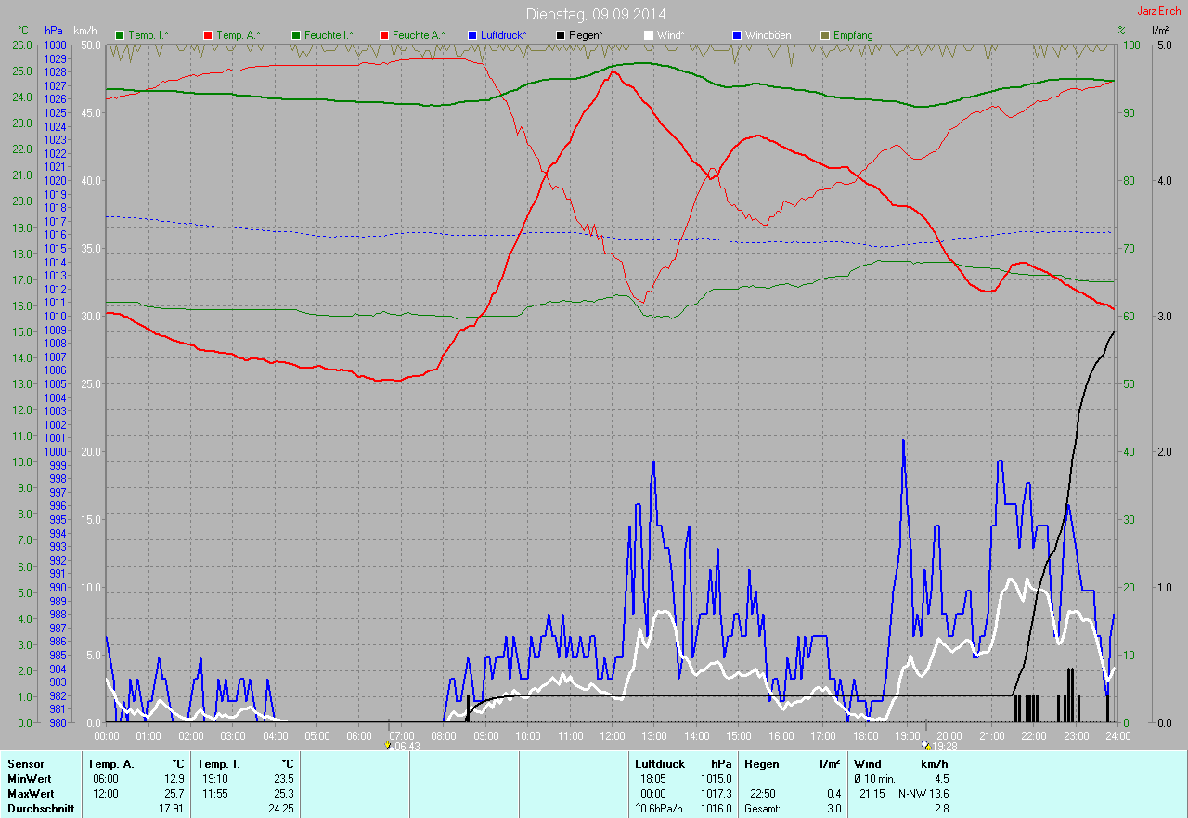
Task: Click the Temp. A. minimum value 12.9
Action: (x=174, y=779)
